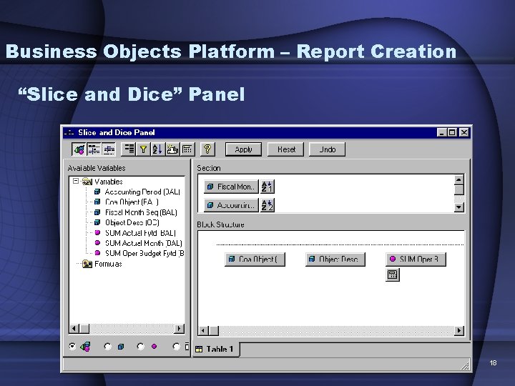Click the breaks toolbar icon
515x386 pixels.
129,149
